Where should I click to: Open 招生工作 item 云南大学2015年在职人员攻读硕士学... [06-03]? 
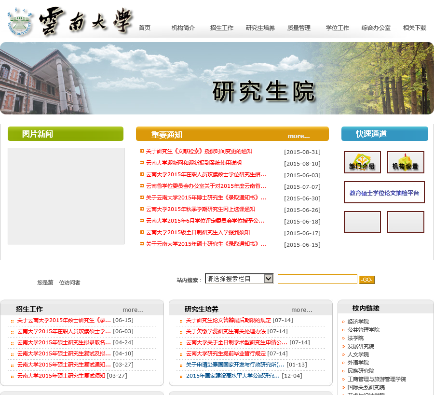tap(64, 331)
